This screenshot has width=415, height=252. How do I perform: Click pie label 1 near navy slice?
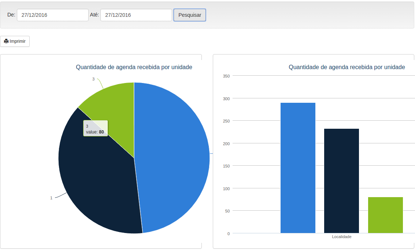[51, 198]
